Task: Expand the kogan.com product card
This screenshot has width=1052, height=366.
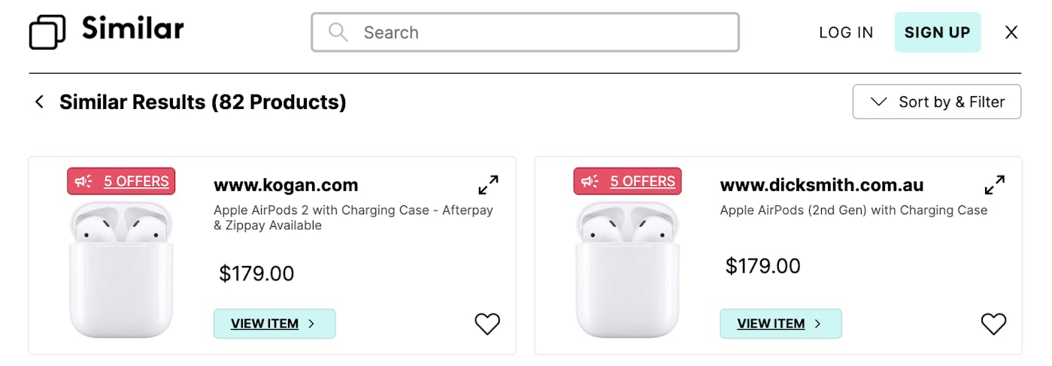Action: [488, 185]
